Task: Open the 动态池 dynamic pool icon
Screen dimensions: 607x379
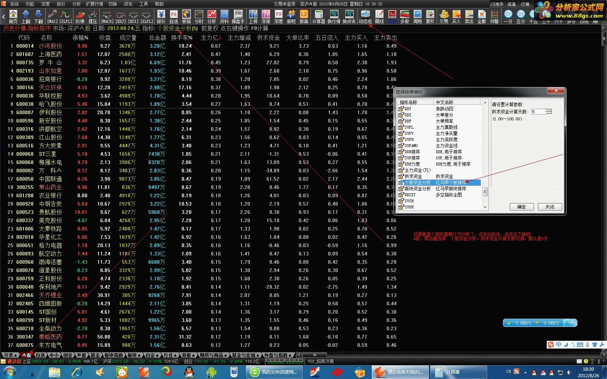Action: tap(365, 17)
